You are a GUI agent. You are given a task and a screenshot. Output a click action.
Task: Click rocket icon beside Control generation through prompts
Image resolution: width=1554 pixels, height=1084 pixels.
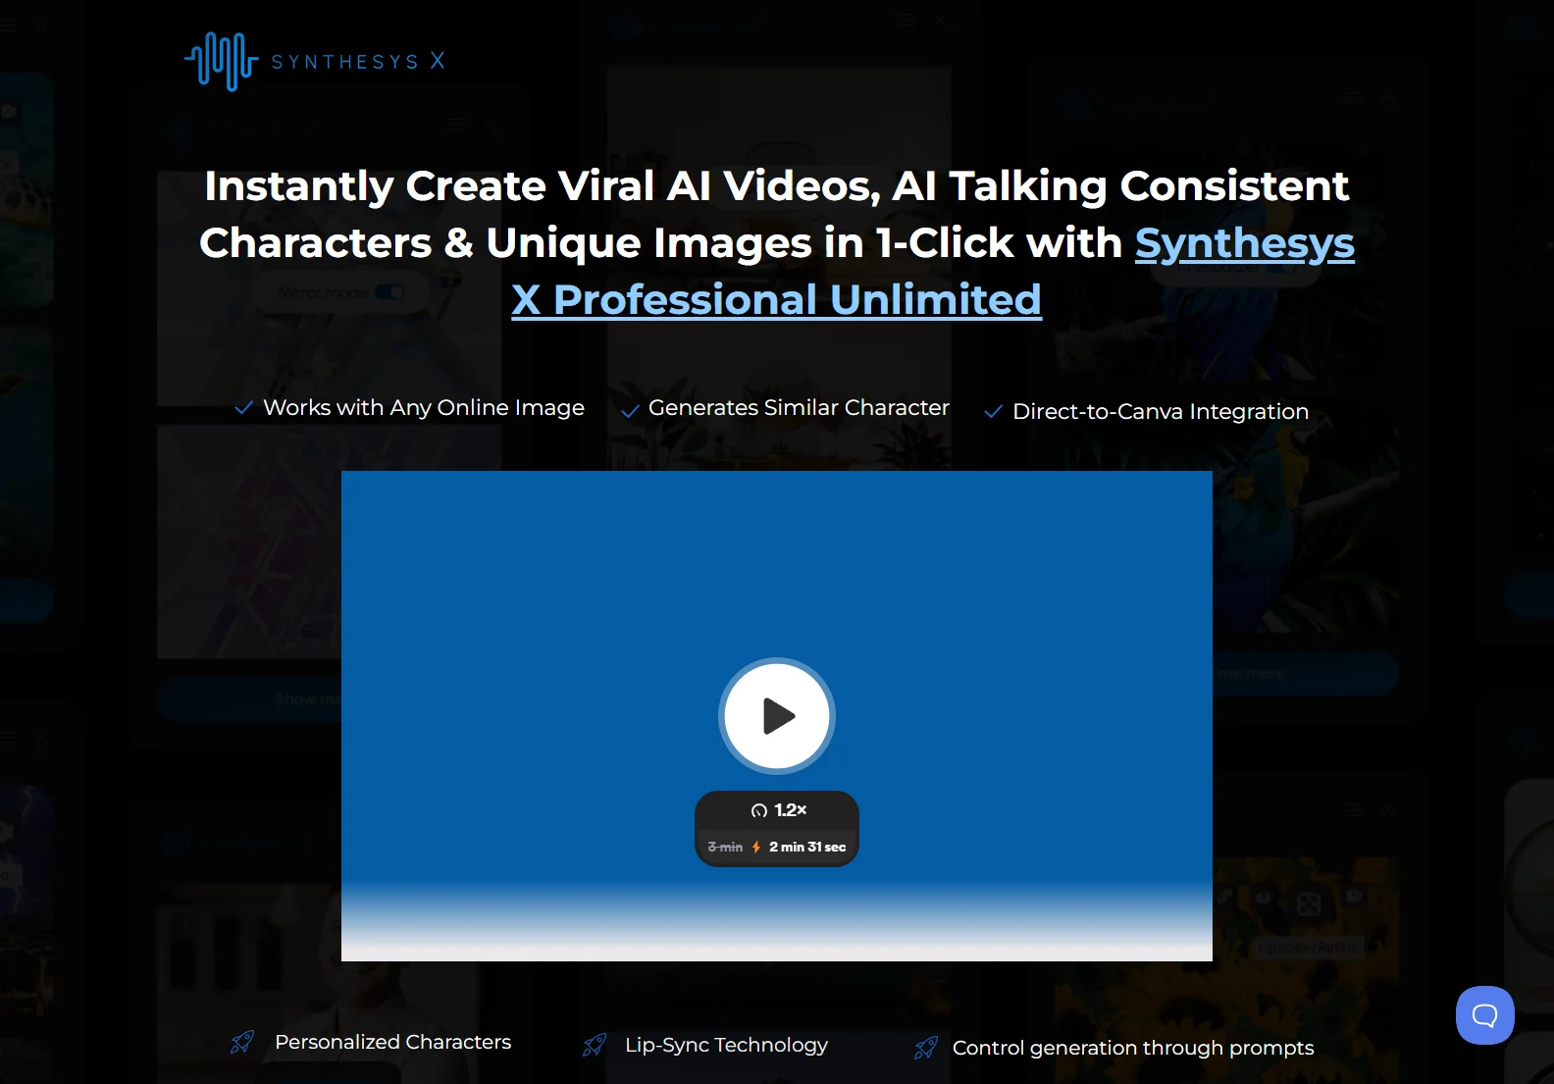926,1048
